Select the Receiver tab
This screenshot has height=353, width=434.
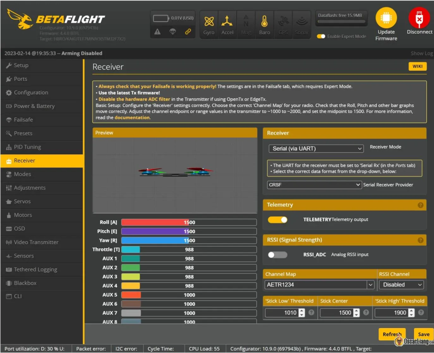[x=42, y=160]
